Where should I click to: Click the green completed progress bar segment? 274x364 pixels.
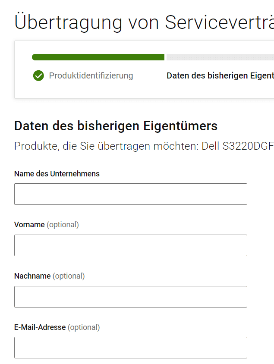[98, 57]
